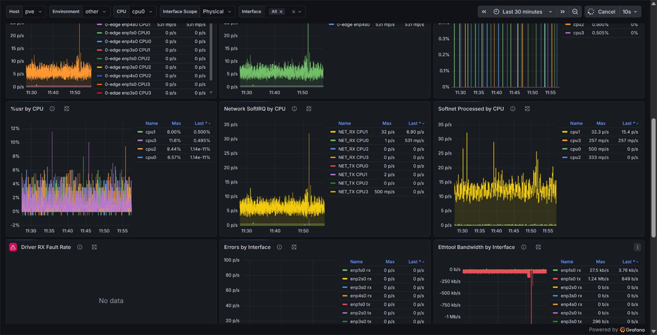Click info icon next to Errors by Interface

(x=279, y=247)
